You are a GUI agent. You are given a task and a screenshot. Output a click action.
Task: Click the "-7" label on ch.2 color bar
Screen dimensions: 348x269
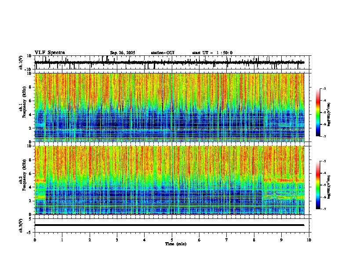(x=324, y=209)
